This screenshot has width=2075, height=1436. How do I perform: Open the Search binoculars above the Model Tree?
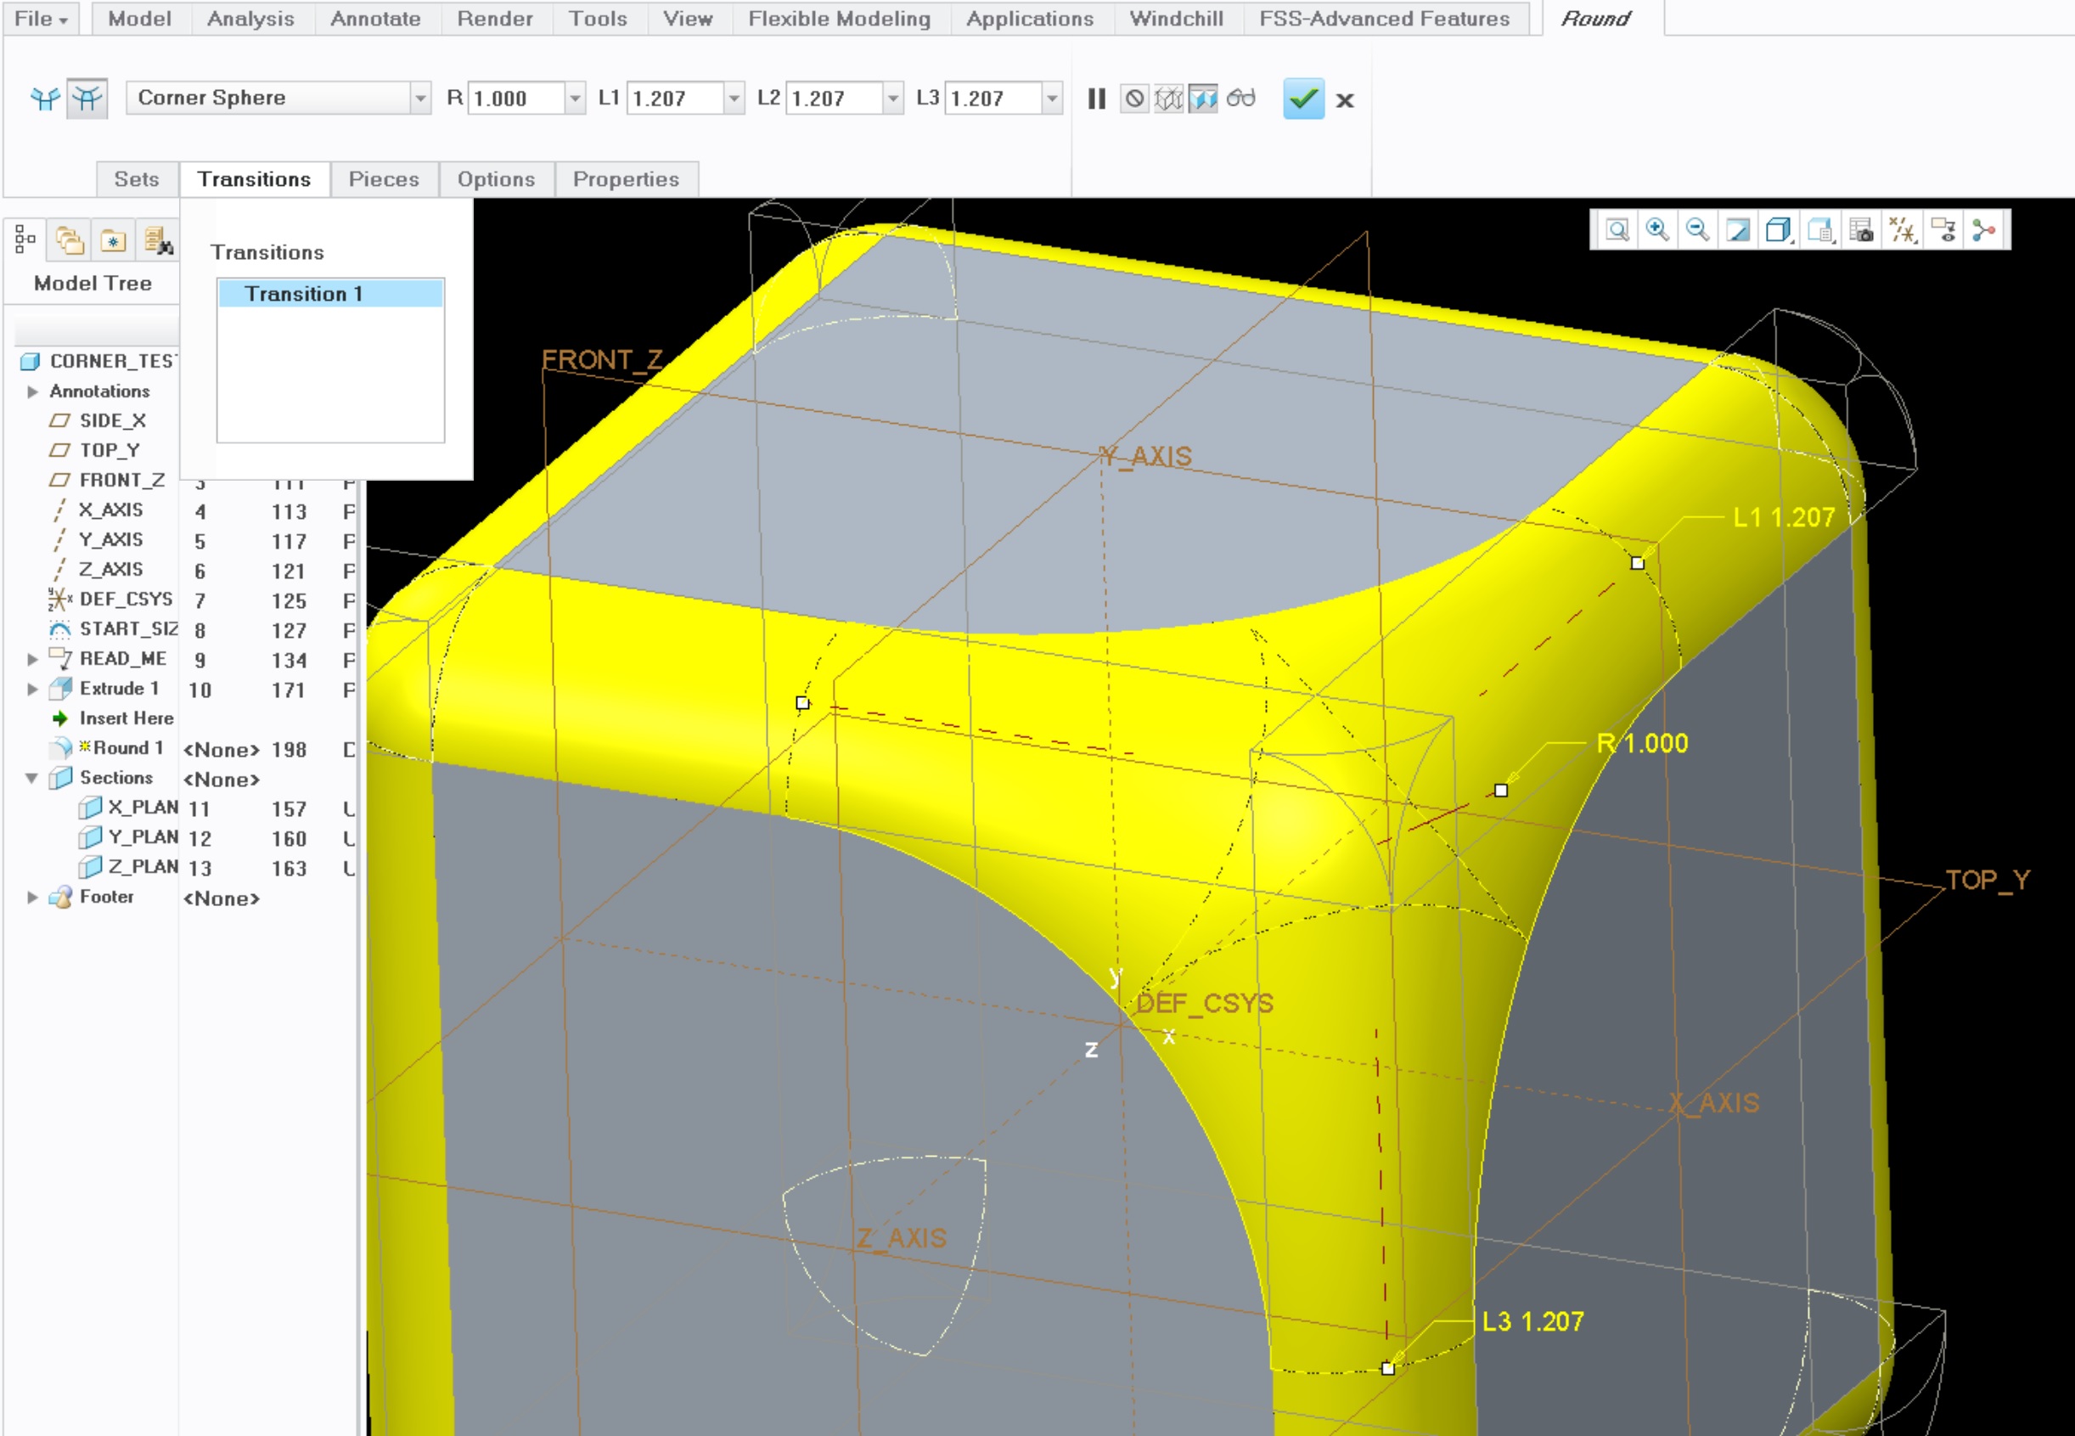(x=162, y=241)
